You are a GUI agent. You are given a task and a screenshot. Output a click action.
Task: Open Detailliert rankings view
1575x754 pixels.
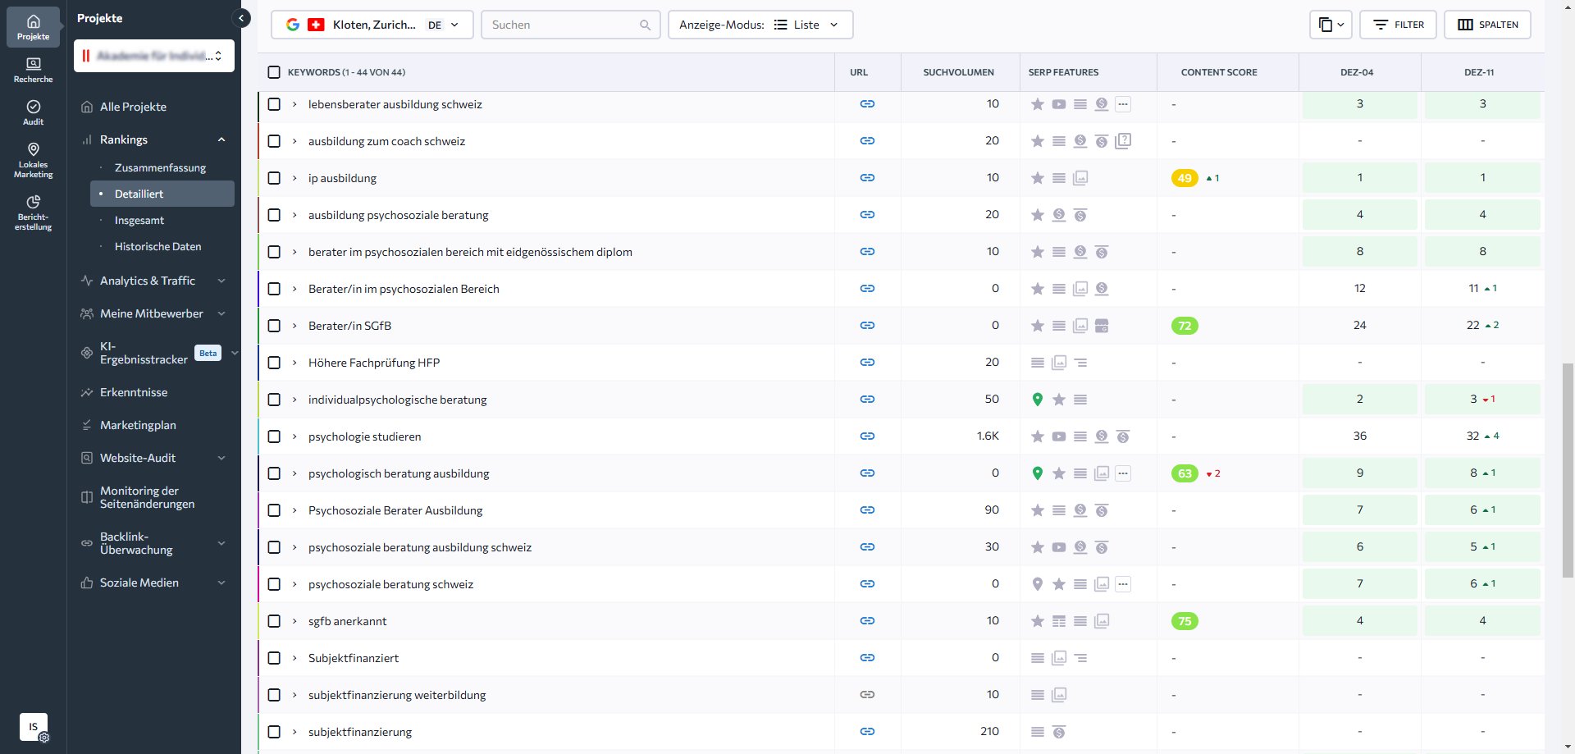[162, 194]
